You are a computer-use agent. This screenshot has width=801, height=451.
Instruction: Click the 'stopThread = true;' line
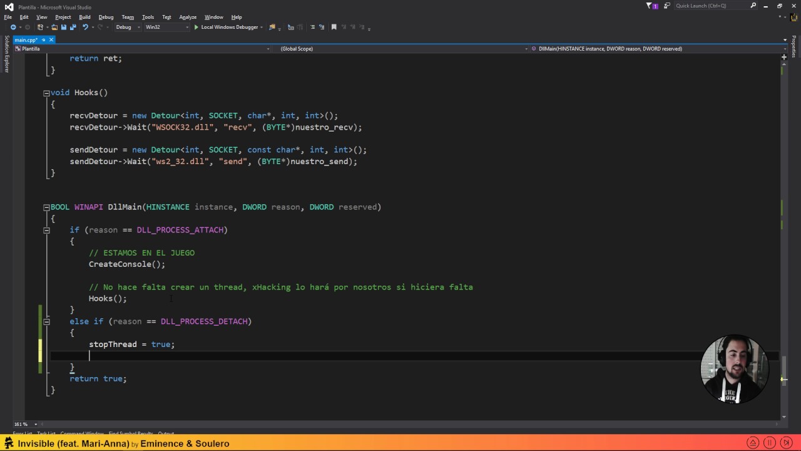(131, 345)
